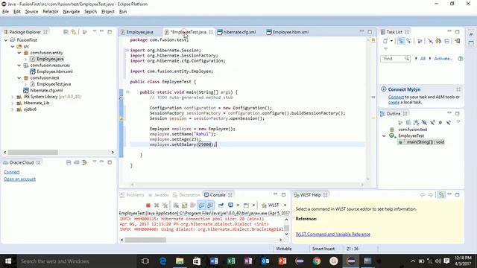This screenshot has height=268, width=477.
Task: Click the All working set link
Action: coord(423,59)
